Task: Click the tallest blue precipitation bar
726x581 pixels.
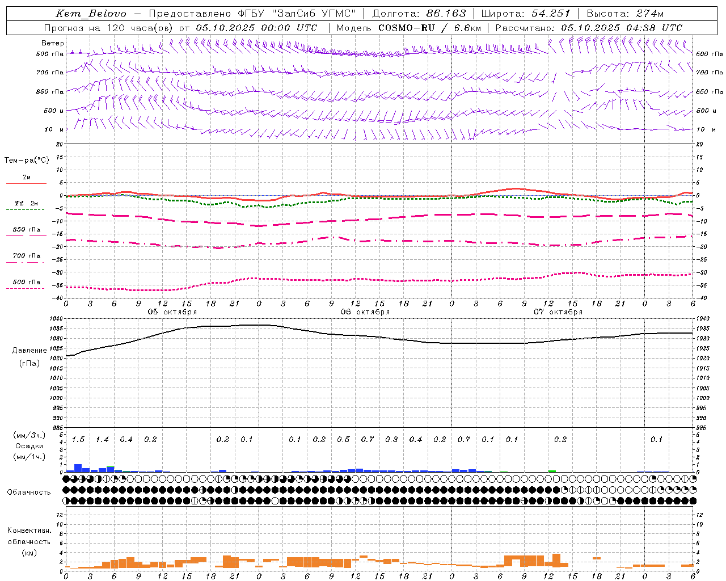Action: tap(78, 468)
